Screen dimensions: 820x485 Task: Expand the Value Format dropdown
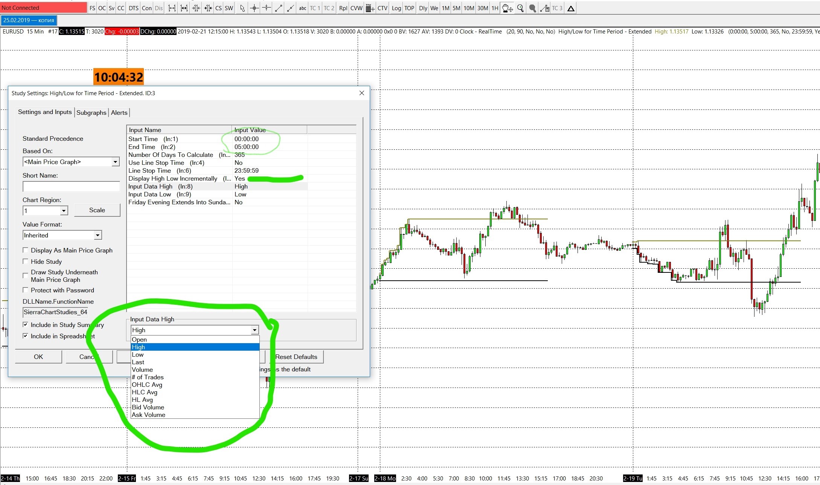tap(98, 235)
